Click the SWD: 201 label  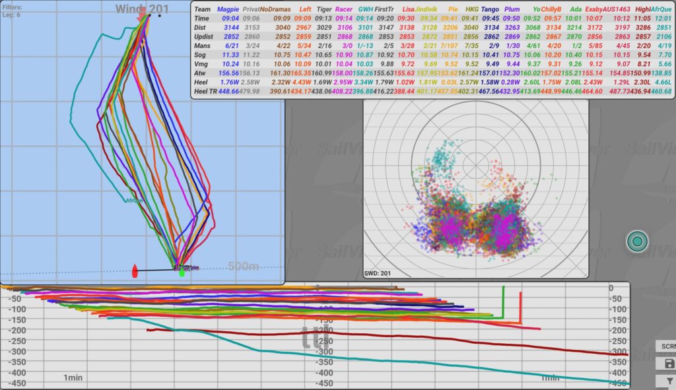pyautogui.click(x=377, y=273)
